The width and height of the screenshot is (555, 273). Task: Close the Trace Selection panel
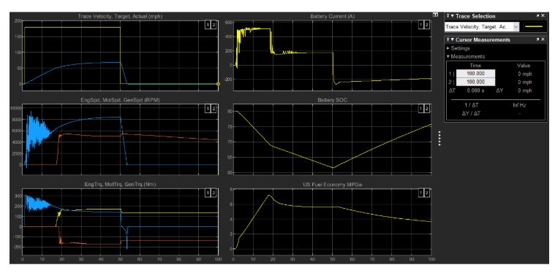point(543,16)
